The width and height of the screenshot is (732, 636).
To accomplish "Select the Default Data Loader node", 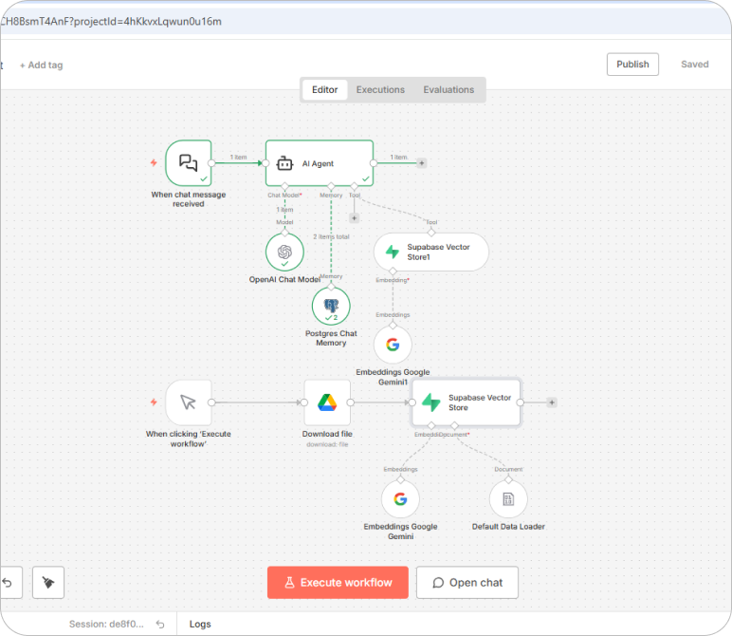I will (508, 499).
